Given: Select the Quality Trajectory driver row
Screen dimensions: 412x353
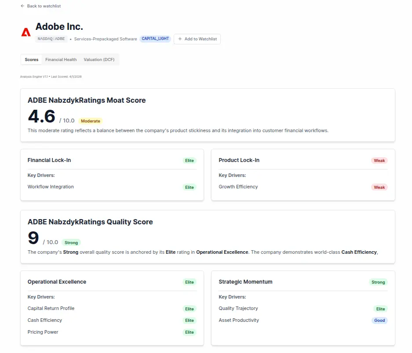Looking at the screenshot, I should (303, 308).
